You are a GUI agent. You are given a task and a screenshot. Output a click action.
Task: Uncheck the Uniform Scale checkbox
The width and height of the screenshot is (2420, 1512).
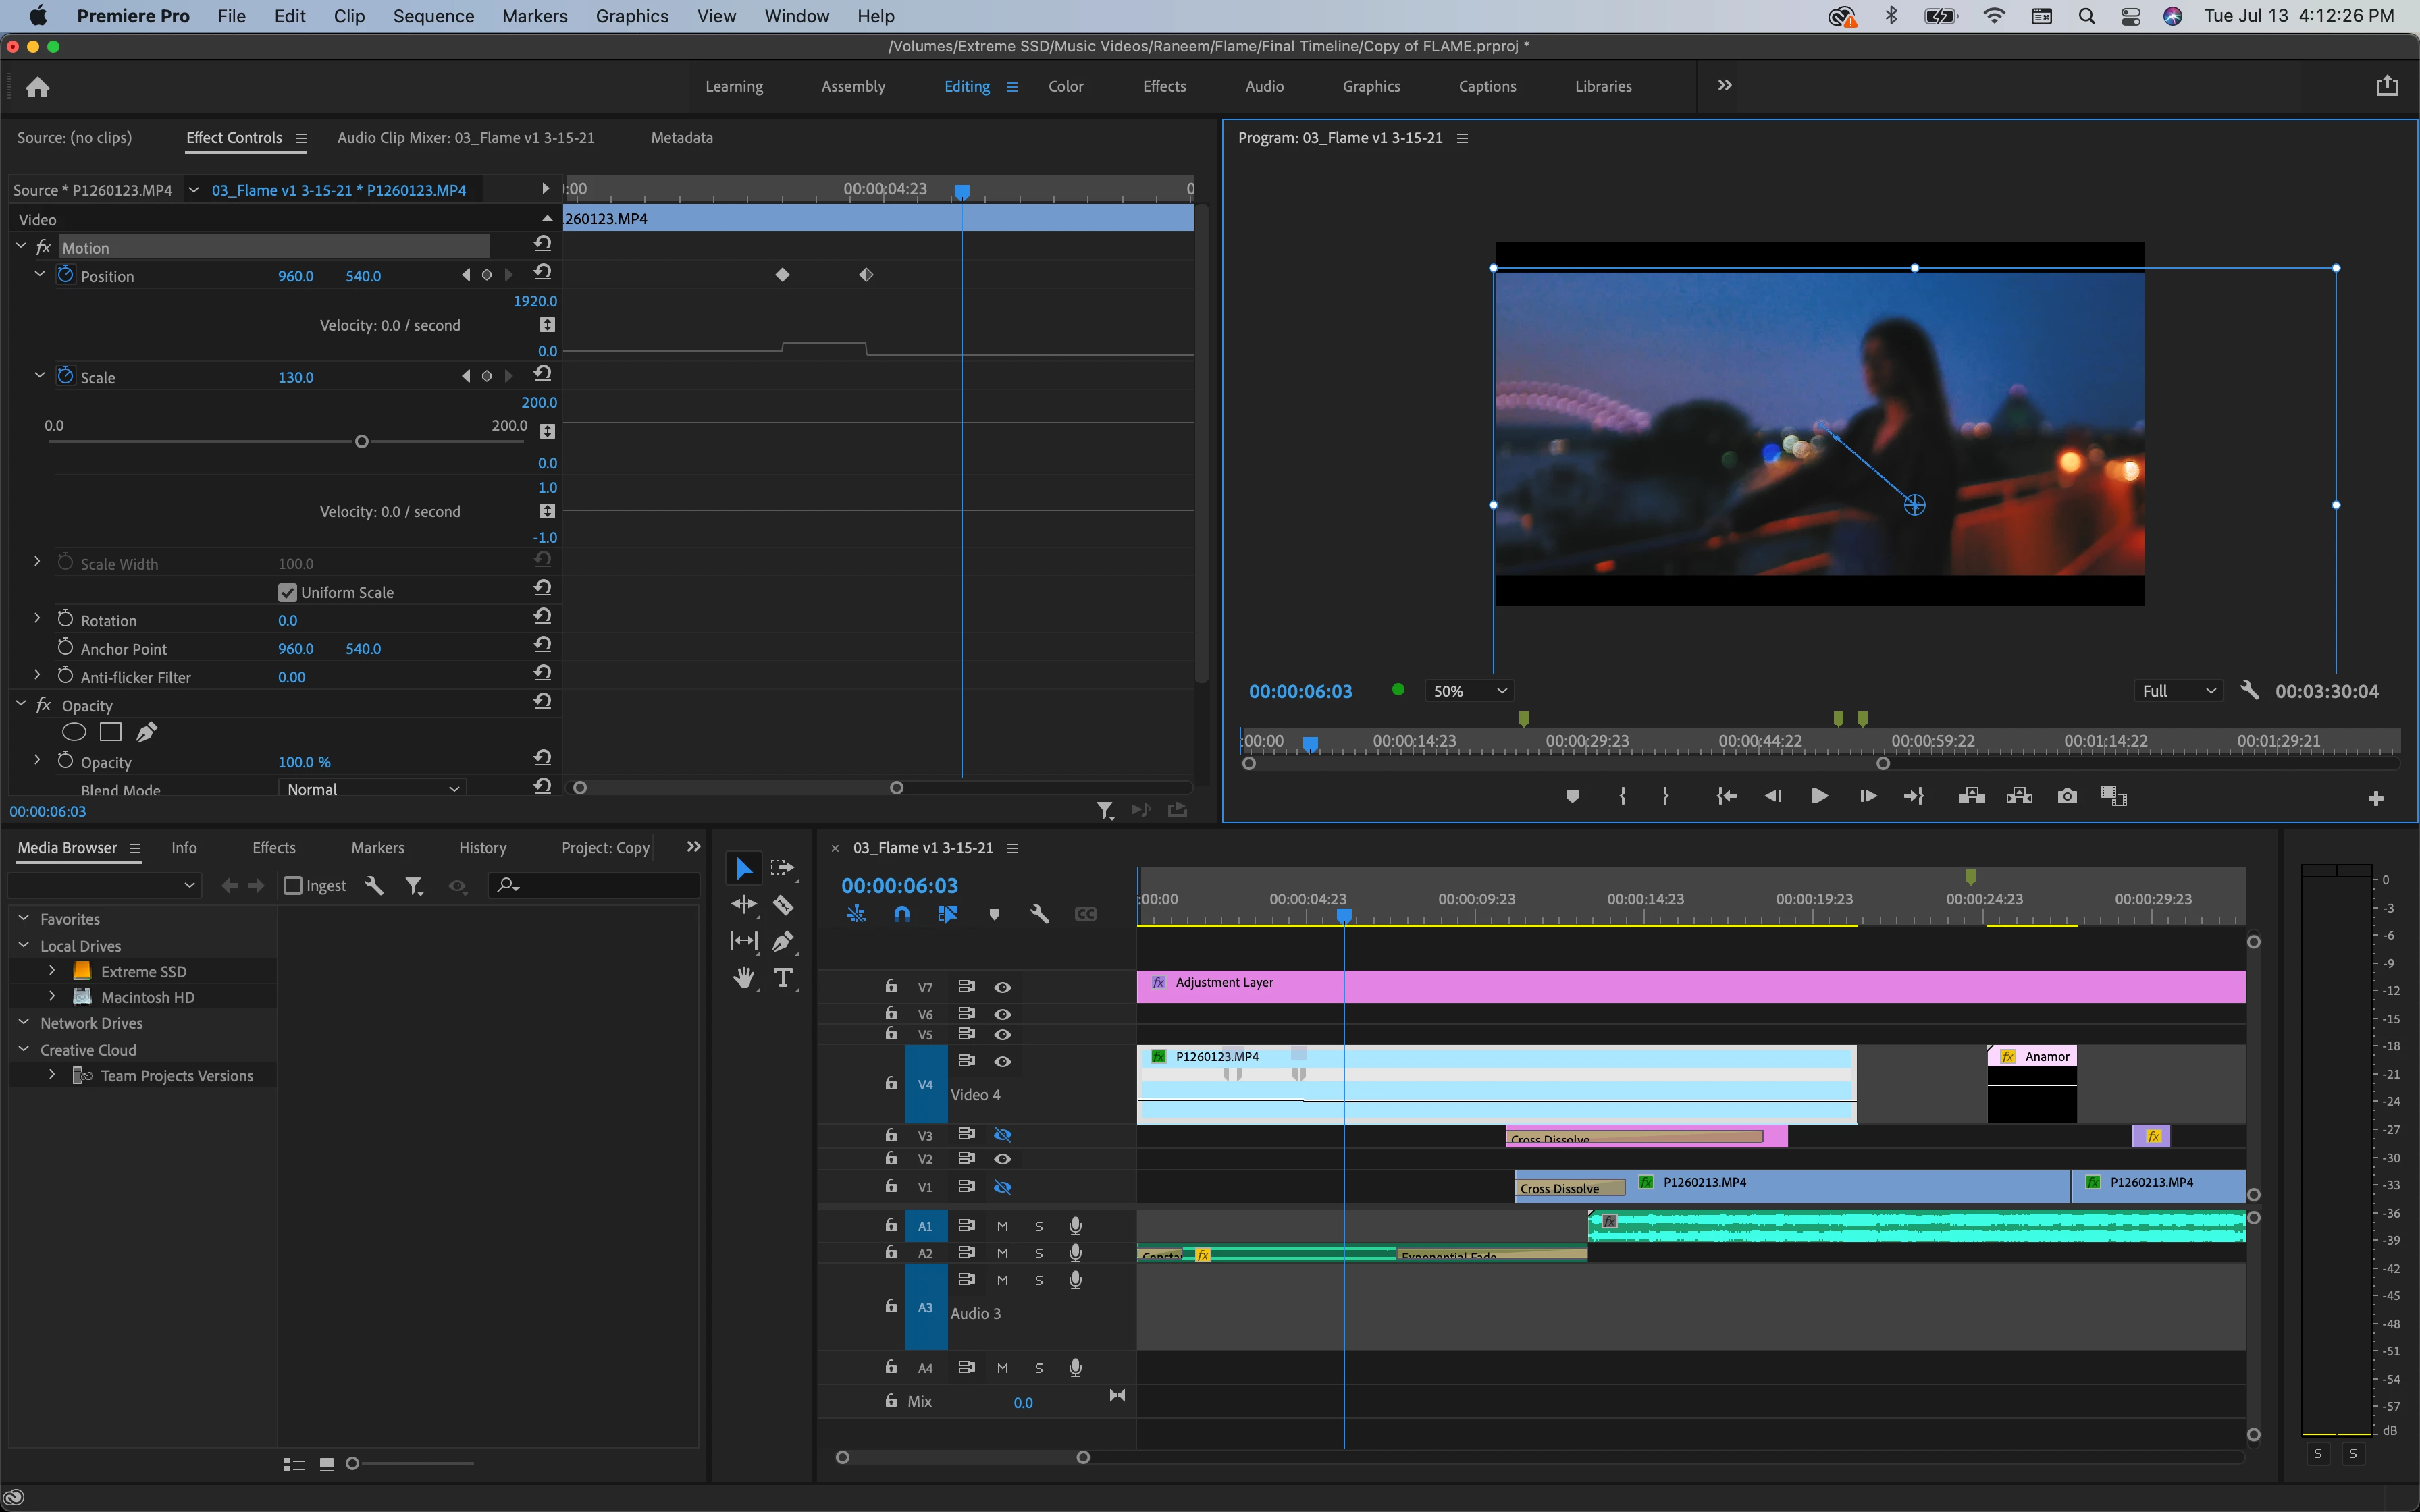tap(288, 592)
